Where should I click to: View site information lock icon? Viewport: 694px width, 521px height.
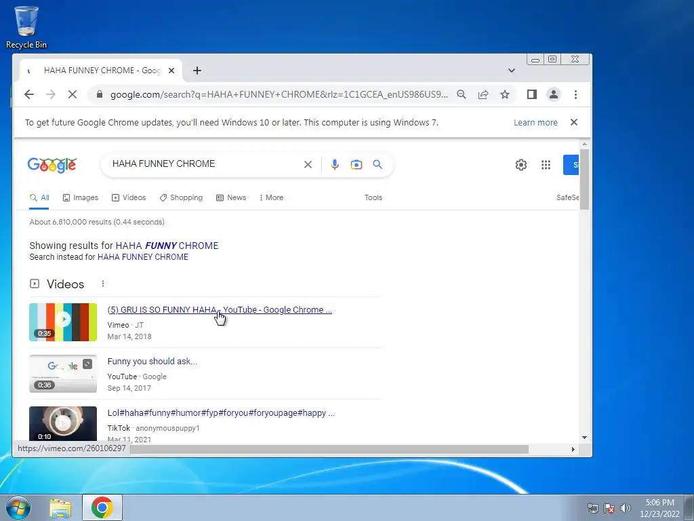click(100, 94)
